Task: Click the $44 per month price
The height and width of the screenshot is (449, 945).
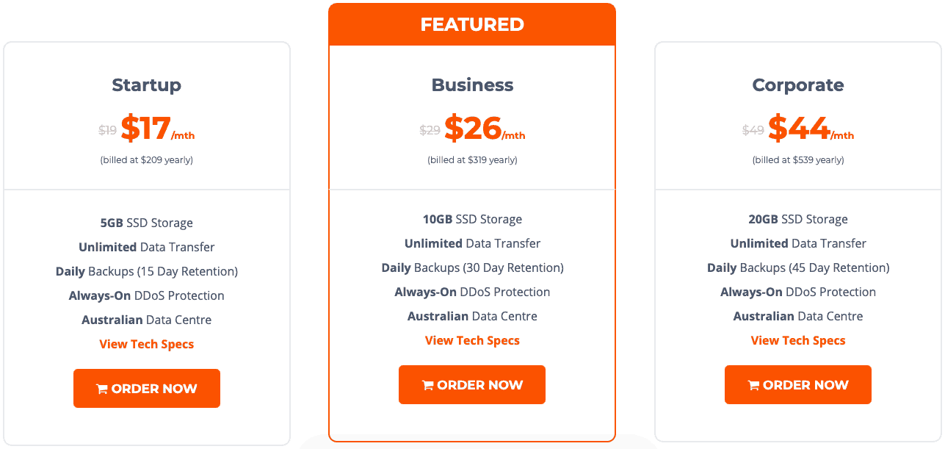Action: coord(811,129)
